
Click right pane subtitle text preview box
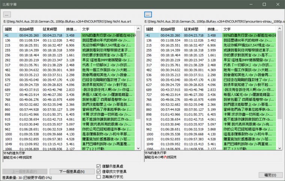pos(213,156)
